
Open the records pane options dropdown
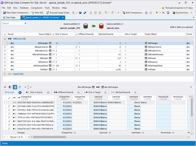(191, 87)
